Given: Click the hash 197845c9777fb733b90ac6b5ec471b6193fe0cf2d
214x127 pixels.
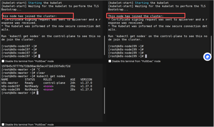Looking at the screenshot, I should tap(36, 66).
